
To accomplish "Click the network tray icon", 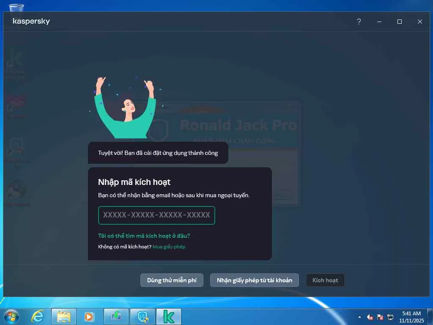I will click(x=390, y=317).
